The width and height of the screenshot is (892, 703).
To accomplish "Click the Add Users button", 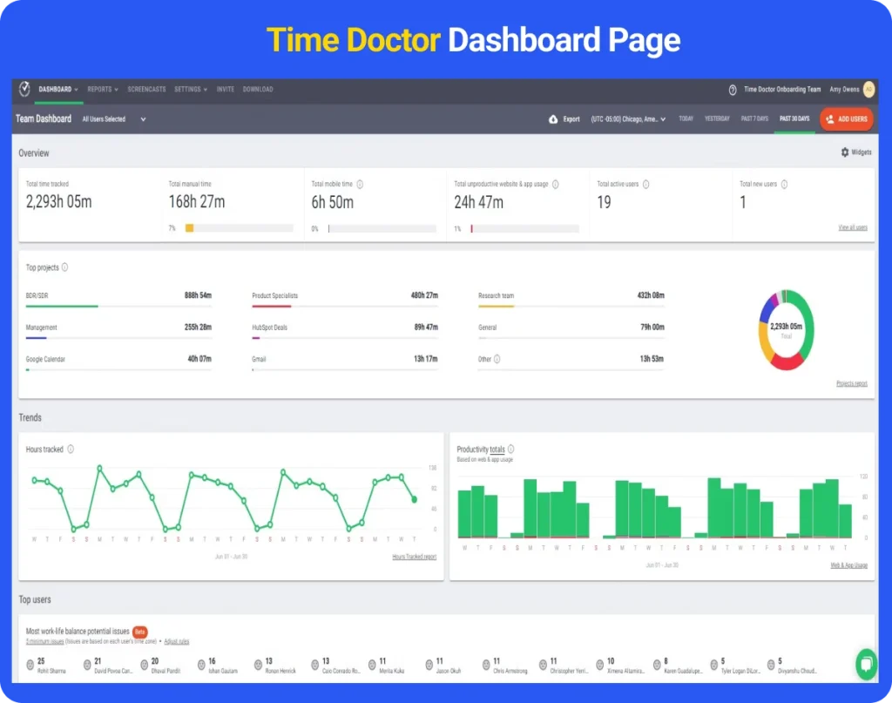I will [847, 118].
